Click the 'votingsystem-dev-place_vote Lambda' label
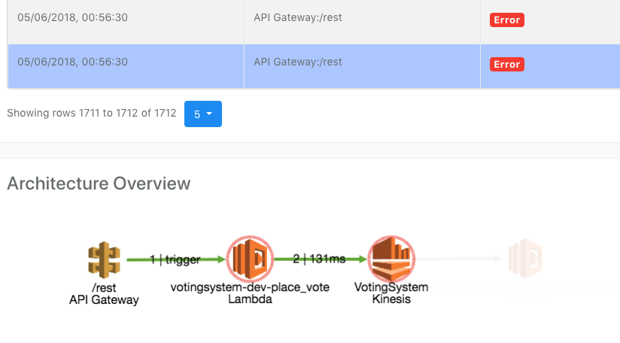Image resolution: width=620 pixels, height=343 pixels. (x=250, y=293)
